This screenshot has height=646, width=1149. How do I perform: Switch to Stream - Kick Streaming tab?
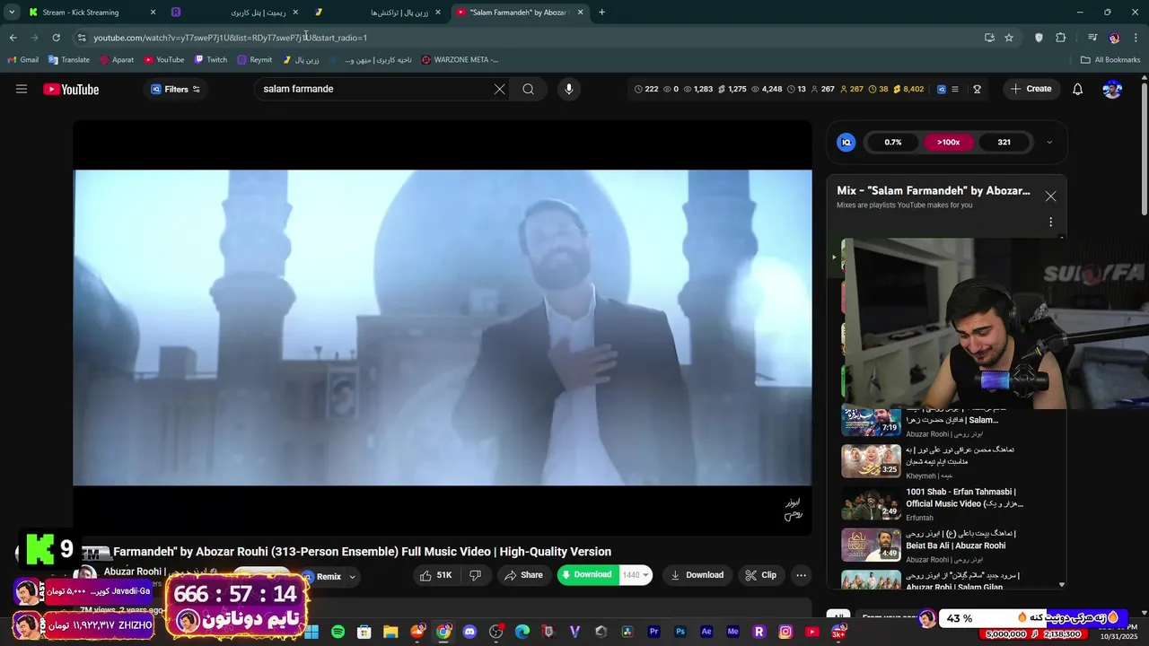[90, 13]
